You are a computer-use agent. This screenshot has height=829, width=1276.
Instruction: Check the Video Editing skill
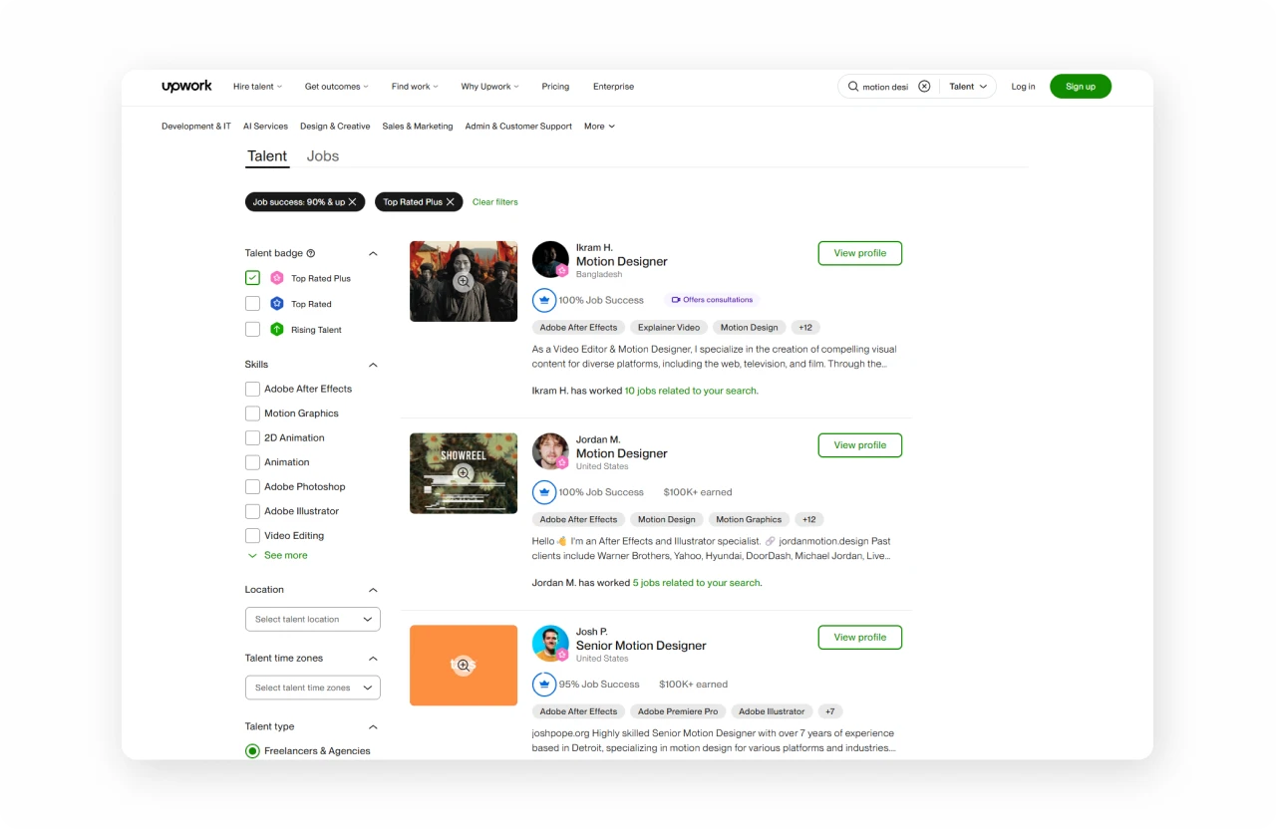coord(252,535)
